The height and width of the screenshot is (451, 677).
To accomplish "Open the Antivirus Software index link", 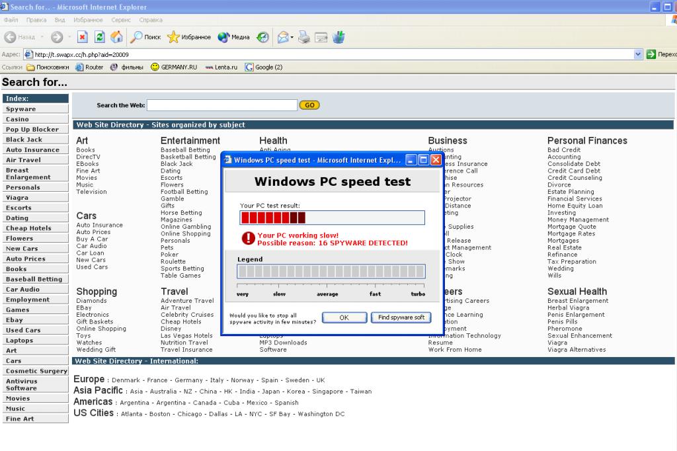I will [x=36, y=384].
